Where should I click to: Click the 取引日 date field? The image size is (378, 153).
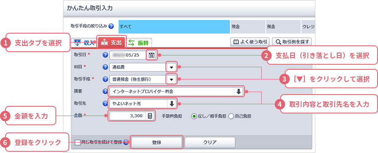tap(128, 55)
